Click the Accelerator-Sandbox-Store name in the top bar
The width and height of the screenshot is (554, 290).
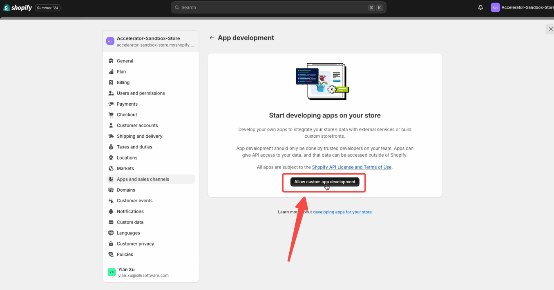pos(527,7)
